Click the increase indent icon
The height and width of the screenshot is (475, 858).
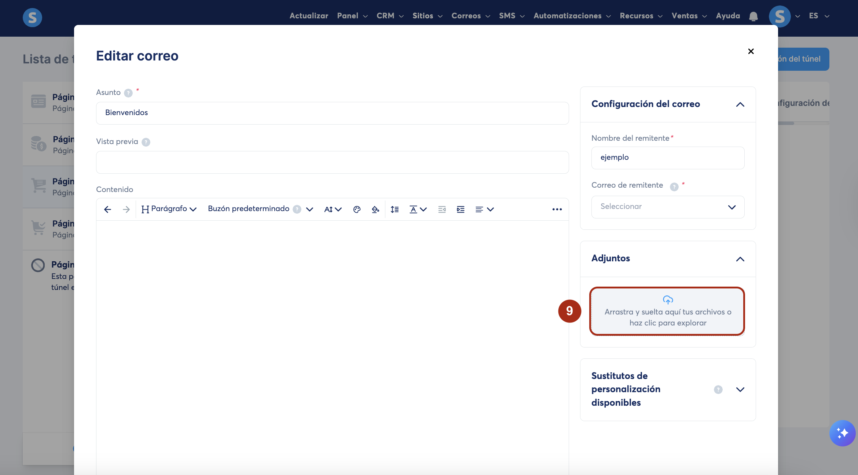461,209
